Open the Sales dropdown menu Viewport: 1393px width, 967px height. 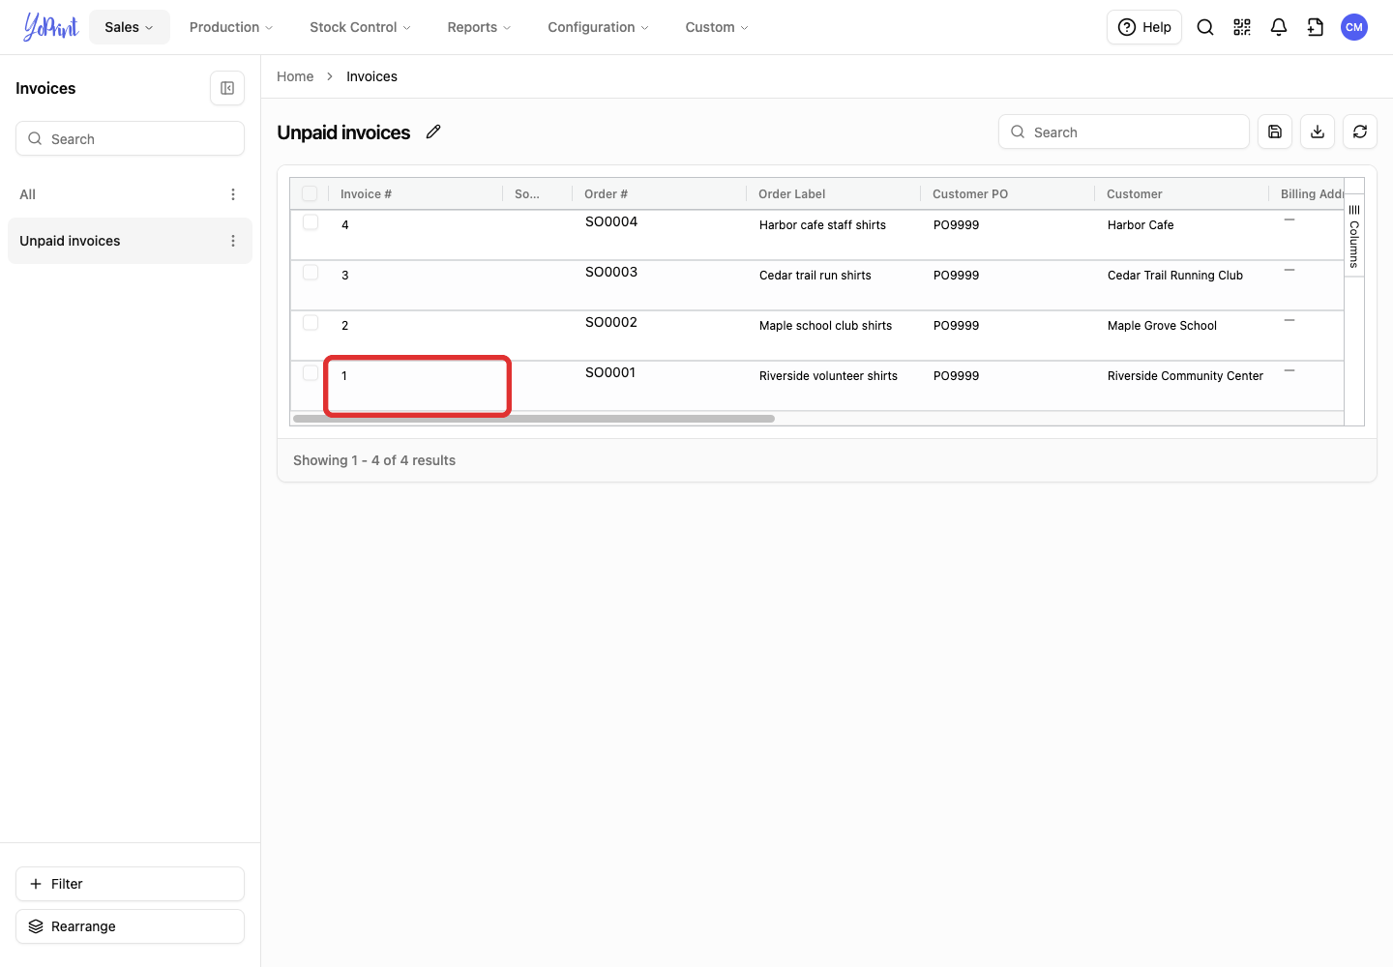point(130,27)
